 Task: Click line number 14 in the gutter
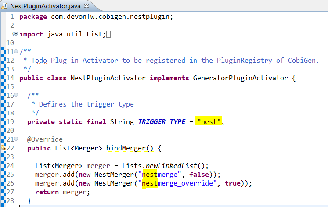(10, 78)
